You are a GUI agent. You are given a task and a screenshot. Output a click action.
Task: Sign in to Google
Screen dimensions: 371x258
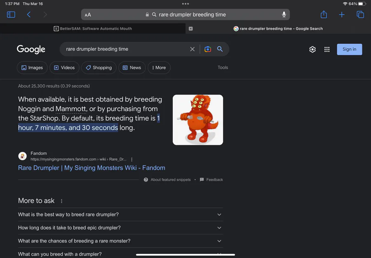tap(350, 49)
